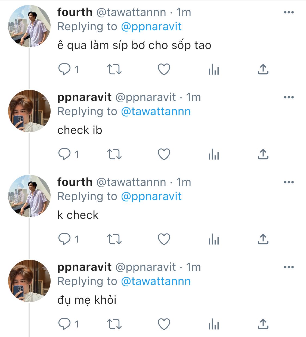
Task: Like the "k check" tweet by fourth
Action: pos(164,239)
